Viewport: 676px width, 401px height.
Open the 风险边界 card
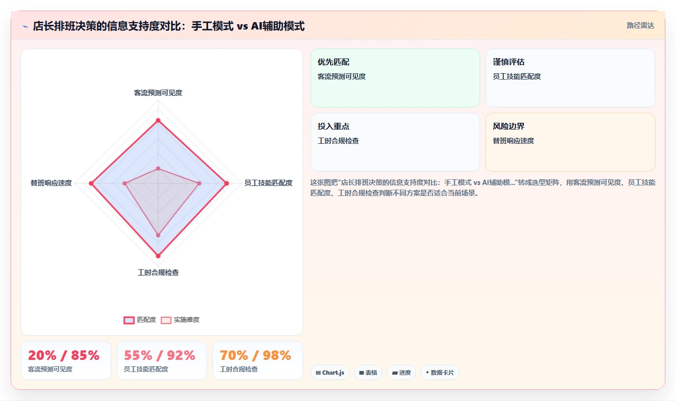[570, 142]
